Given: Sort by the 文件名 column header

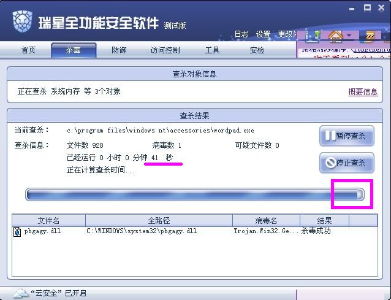Looking at the screenshot, I should click(x=48, y=220).
